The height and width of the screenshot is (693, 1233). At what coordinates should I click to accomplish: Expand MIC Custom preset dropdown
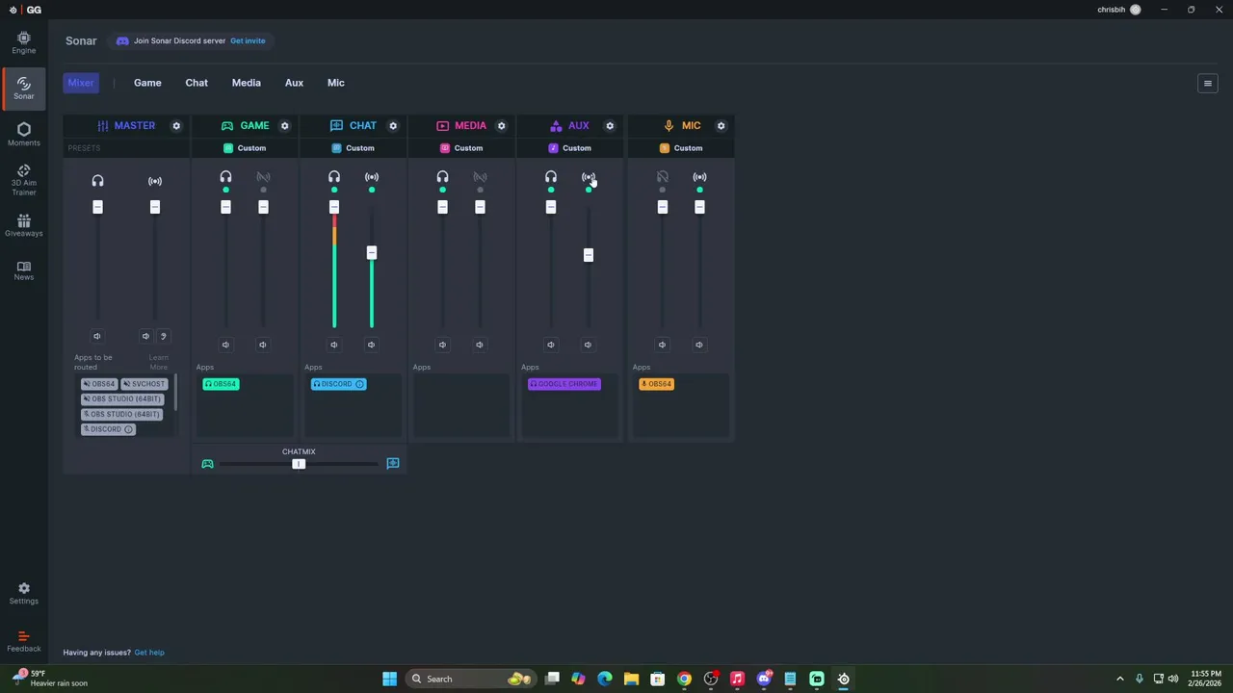click(681, 148)
